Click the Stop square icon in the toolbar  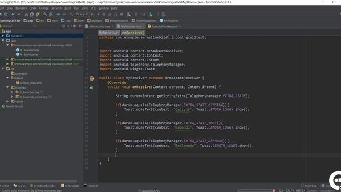[121, 14]
